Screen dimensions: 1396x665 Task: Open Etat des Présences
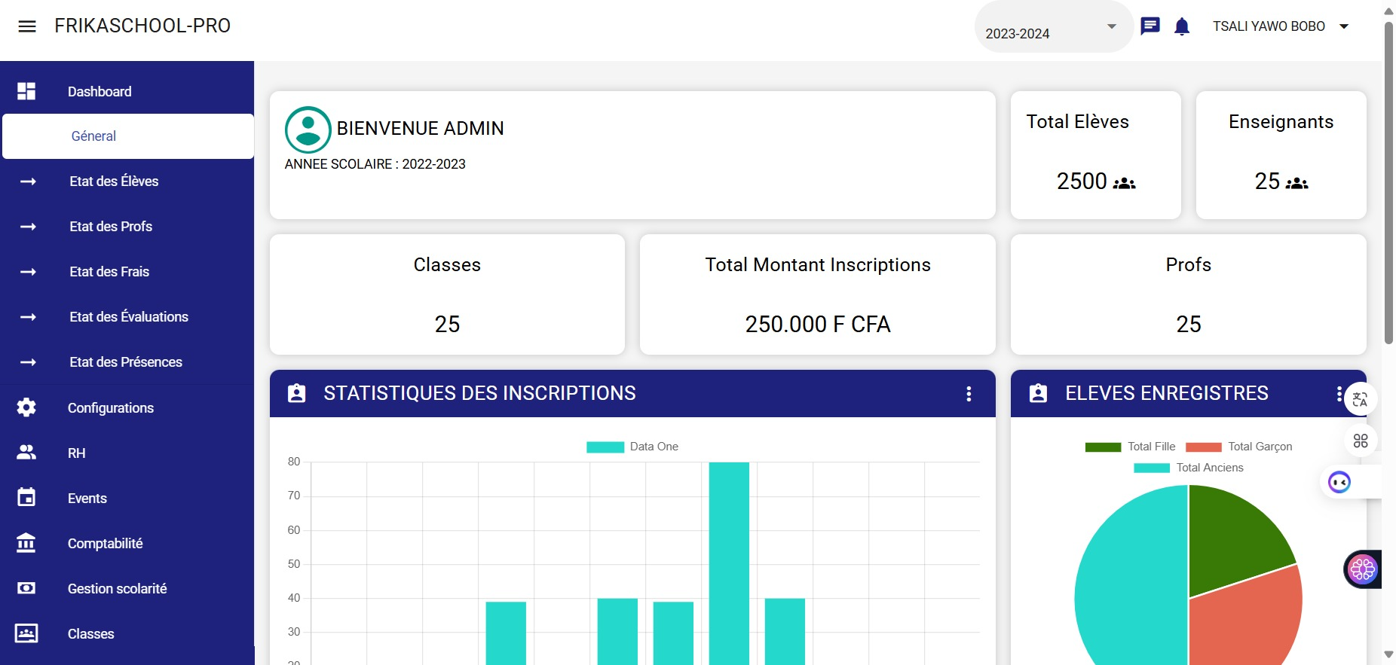[126, 362]
